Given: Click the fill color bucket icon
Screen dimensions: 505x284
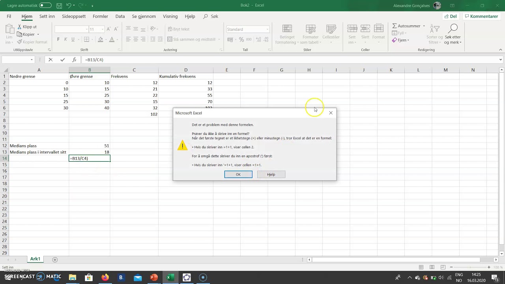Looking at the screenshot, I should (x=100, y=39).
